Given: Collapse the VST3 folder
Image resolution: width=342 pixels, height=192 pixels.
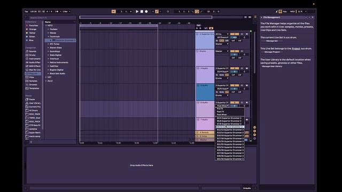Looking at the screenshot, I should [46, 26].
